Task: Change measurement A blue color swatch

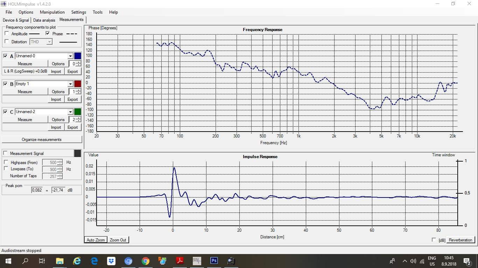Action: [78, 56]
